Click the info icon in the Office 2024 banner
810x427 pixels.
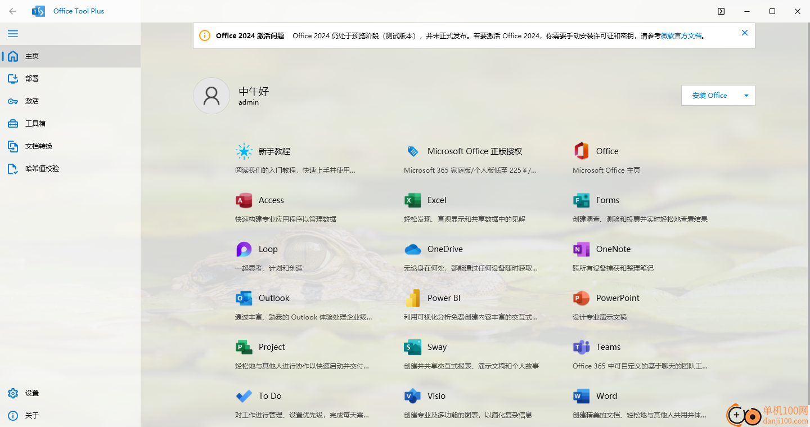click(205, 35)
